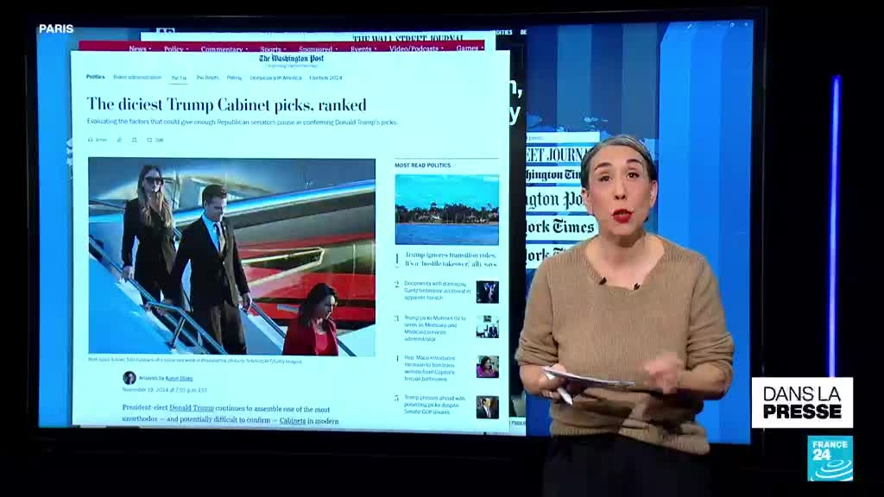
Task: Expand the Commentary dropdown in red bar
Action: pyautogui.click(x=224, y=49)
